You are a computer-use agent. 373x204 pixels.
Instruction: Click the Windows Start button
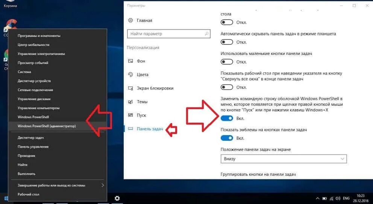click(x=6, y=198)
